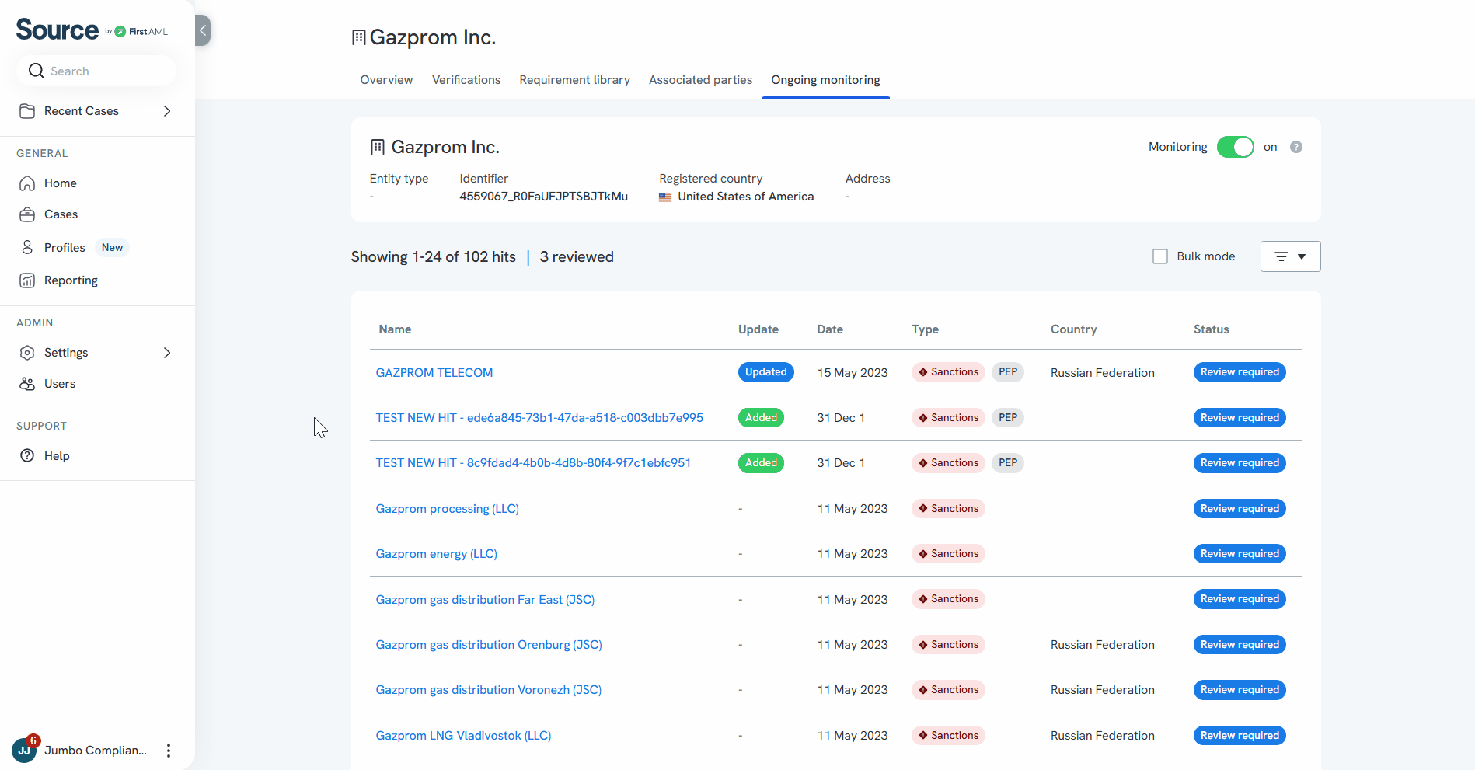Turn off the Monitoring toggle
The image size is (1475, 770).
click(1235, 147)
